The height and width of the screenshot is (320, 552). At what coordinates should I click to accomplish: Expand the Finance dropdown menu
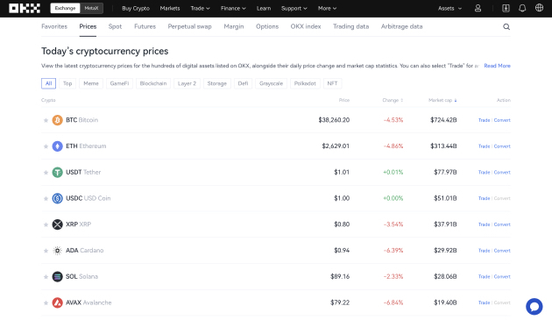(x=233, y=8)
